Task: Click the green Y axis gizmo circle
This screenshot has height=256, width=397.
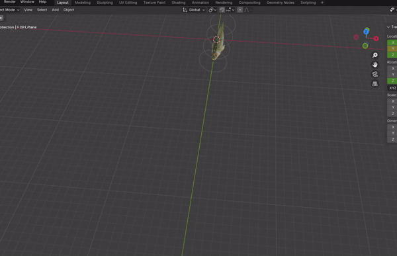Action: pos(365,46)
